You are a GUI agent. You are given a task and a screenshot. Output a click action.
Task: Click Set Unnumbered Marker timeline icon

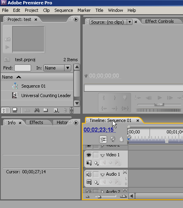tap(121, 139)
